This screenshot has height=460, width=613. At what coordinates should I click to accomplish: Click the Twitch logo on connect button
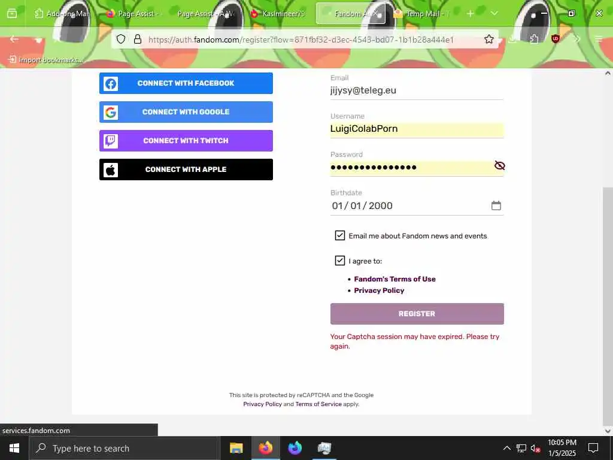pyautogui.click(x=111, y=141)
